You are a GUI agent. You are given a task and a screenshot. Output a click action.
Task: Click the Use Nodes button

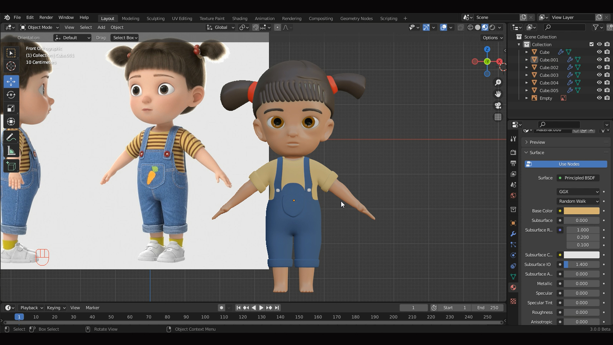pos(565,164)
